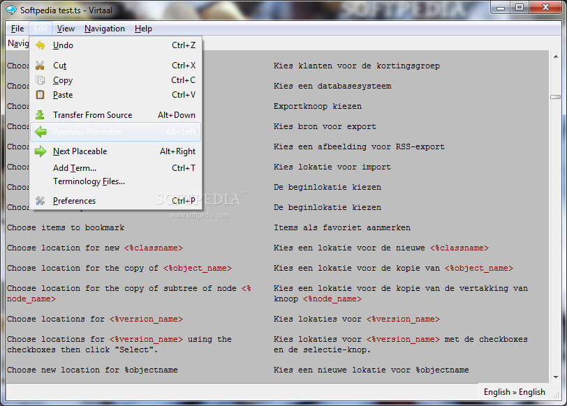This screenshot has height=406, width=567.
Task: Click the Undo arrow icon
Action: point(40,45)
